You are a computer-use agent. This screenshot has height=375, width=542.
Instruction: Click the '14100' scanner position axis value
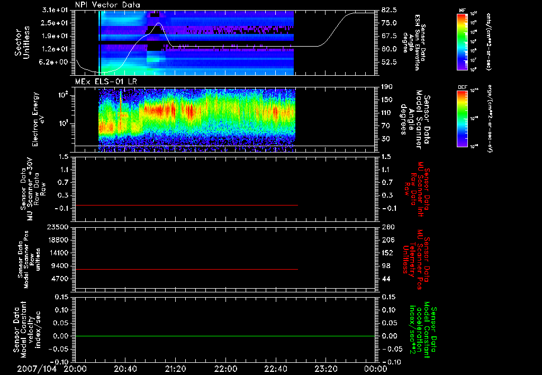tap(58, 253)
